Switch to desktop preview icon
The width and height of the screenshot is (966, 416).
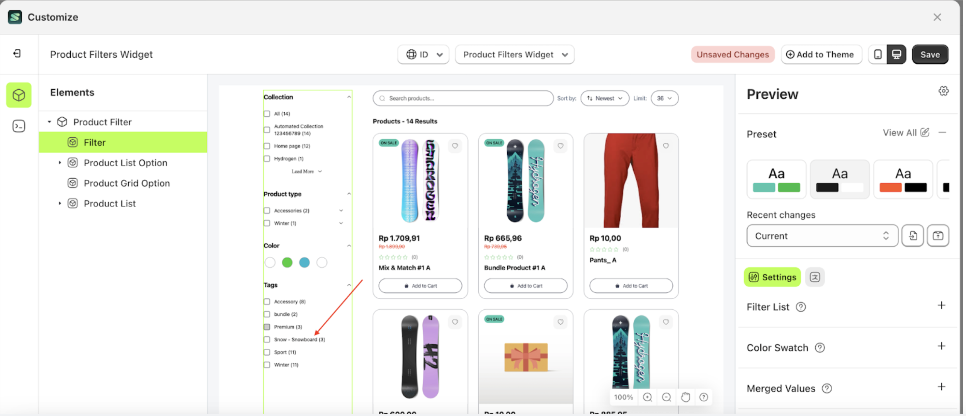896,55
